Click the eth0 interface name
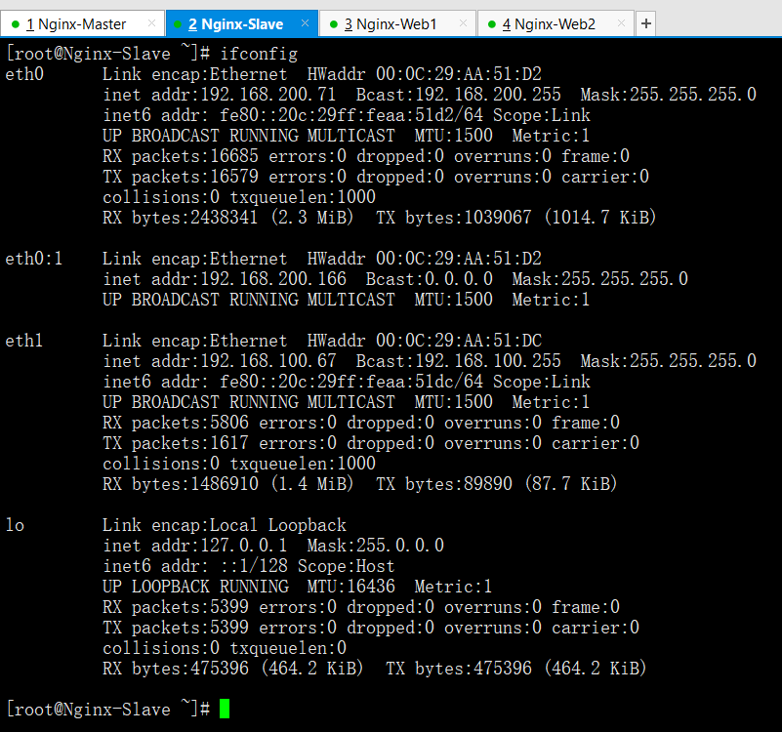 [x=24, y=74]
